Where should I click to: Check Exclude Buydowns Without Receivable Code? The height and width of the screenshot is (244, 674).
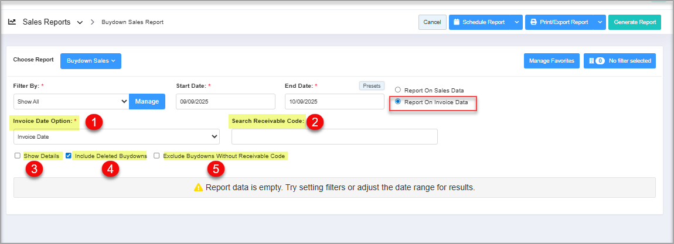click(x=156, y=156)
